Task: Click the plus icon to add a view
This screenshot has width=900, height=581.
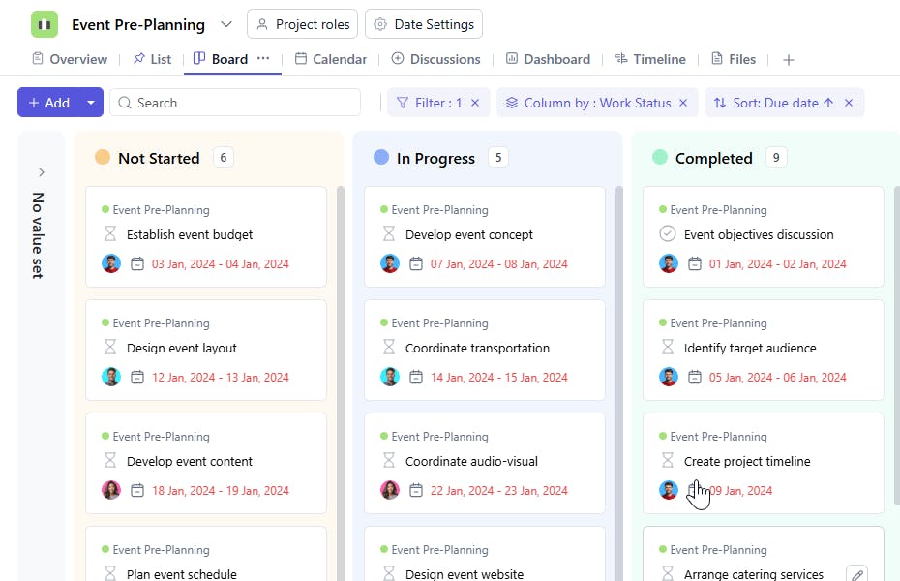Action: coord(789,60)
